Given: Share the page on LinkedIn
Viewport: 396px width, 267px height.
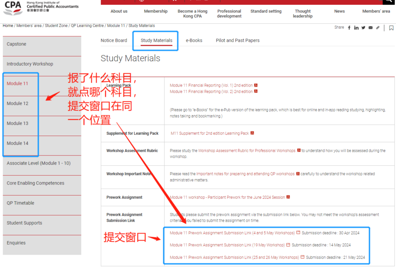Looking at the screenshot, I should (356, 28).
